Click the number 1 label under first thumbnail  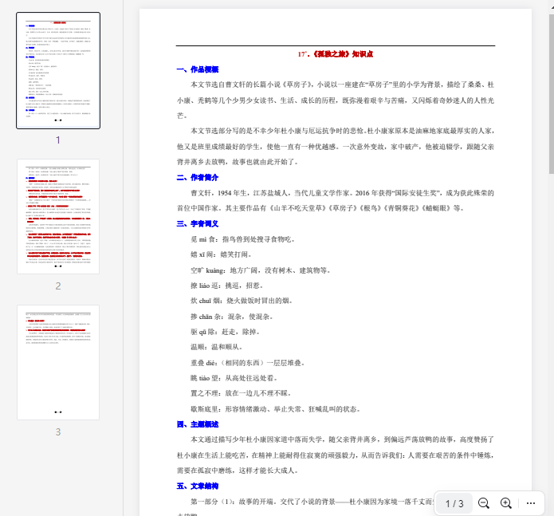pyautogui.click(x=58, y=140)
